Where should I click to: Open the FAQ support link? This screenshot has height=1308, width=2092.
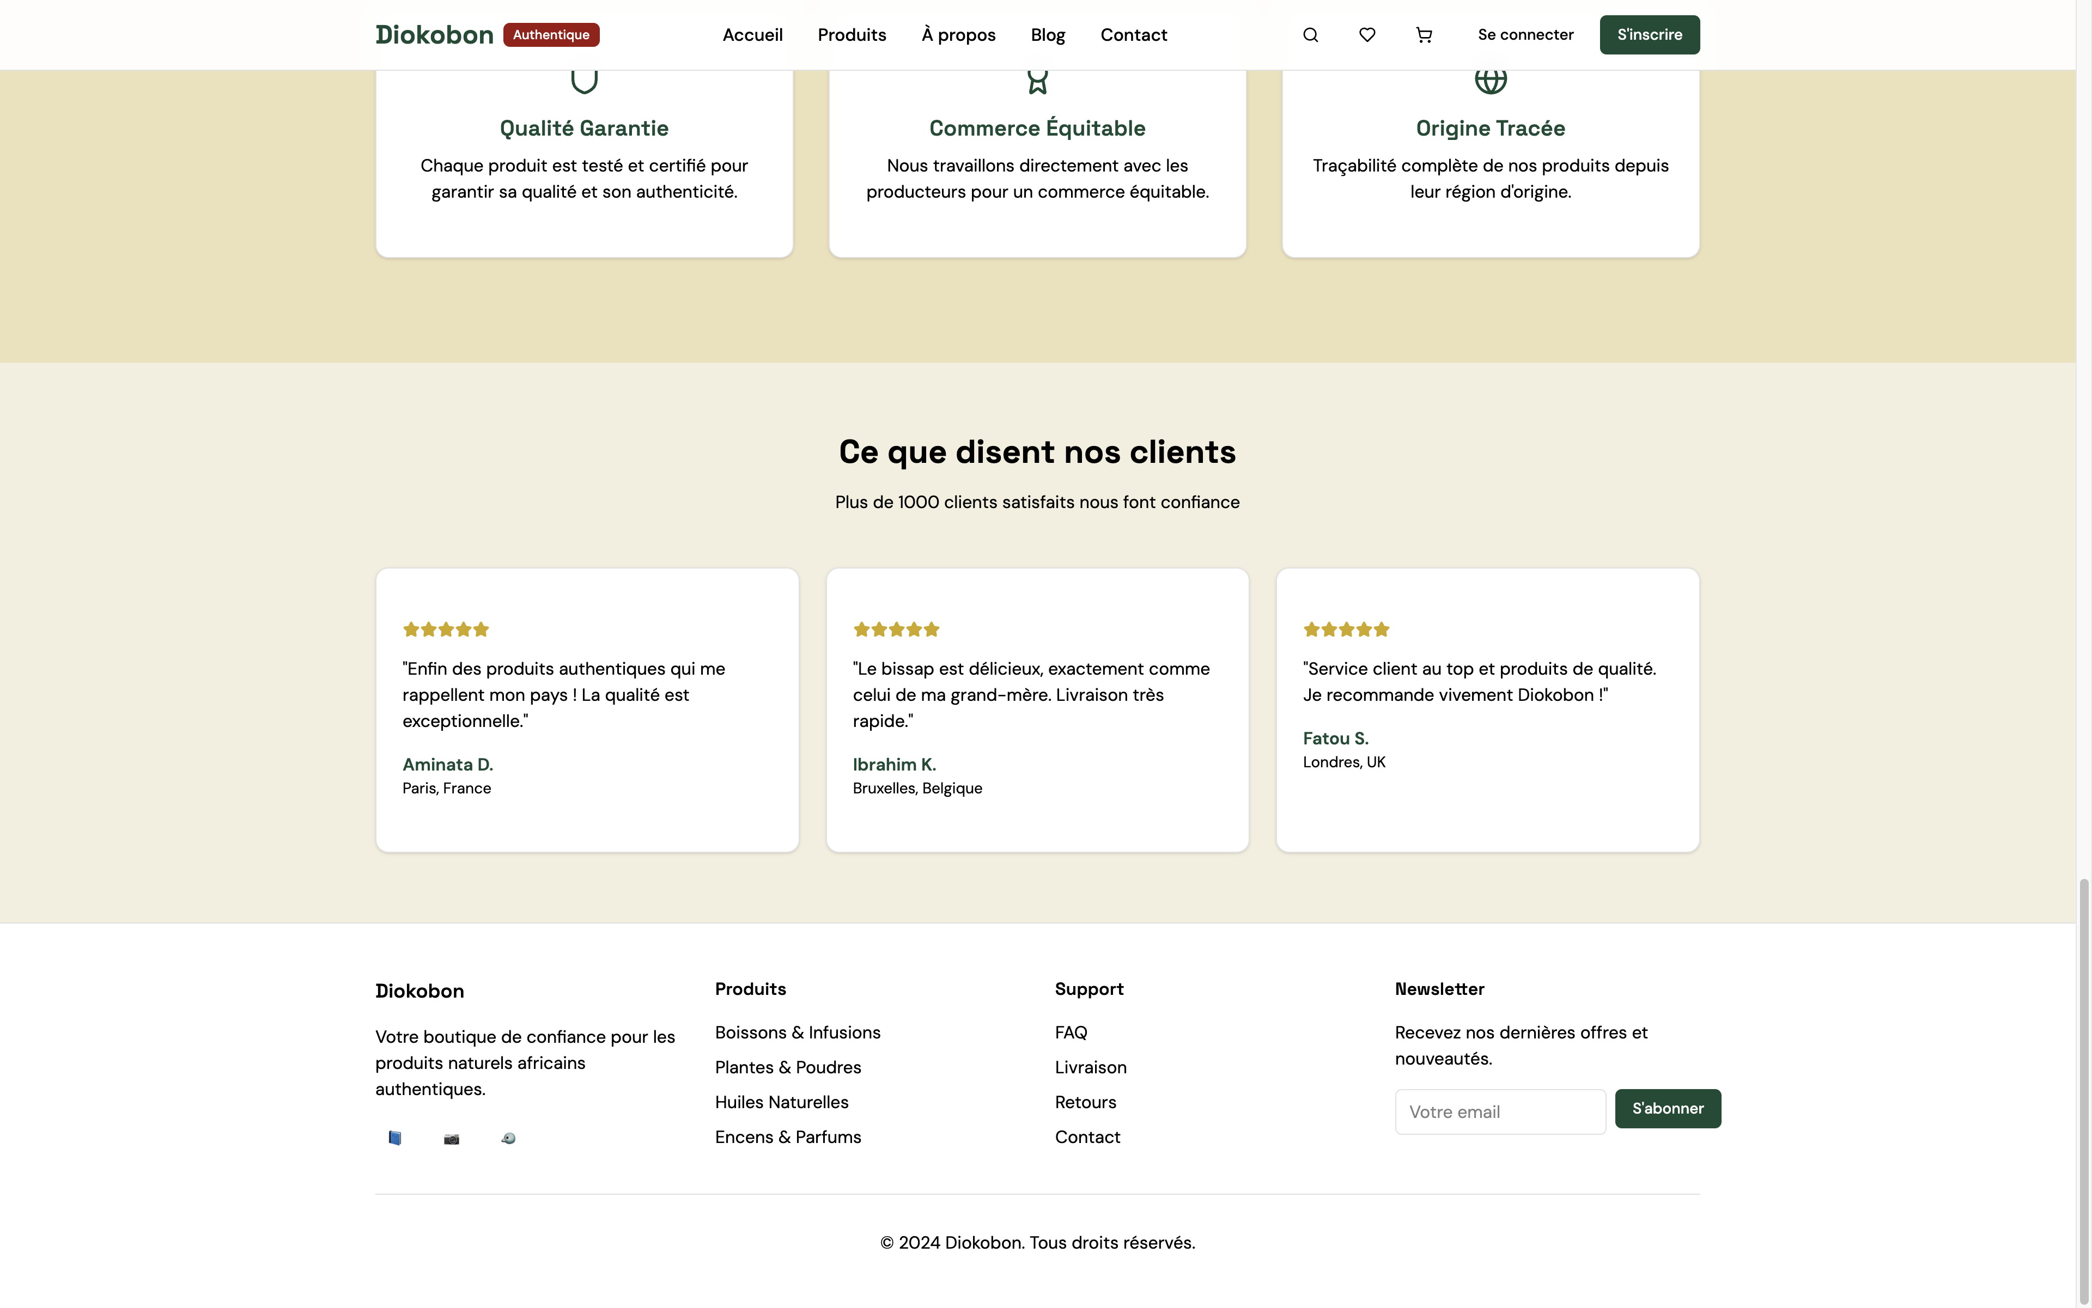[x=1071, y=1032]
